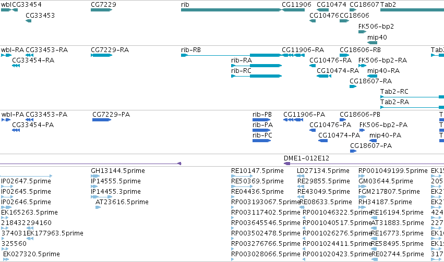Select the CG18607 gene label
The width and height of the screenshot is (444, 262).
click(364, 5)
